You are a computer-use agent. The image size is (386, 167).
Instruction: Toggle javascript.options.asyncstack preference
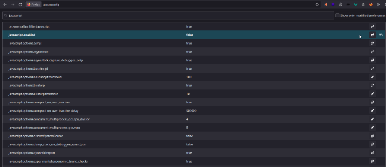373,51
